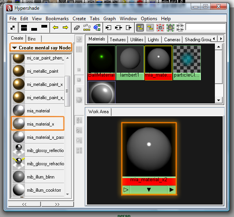Select lambert1 material swatch
The image size is (234, 217).
(130, 63)
